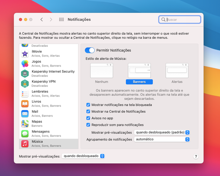
Task: Uncheck Mostrar notificações na tela bloqueada
Action: (88, 105)
